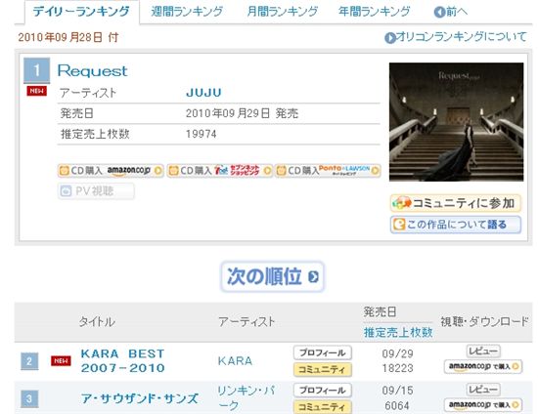Open レビュー button for ア・サウザンド・サンズ

click(x=483, y=390)
